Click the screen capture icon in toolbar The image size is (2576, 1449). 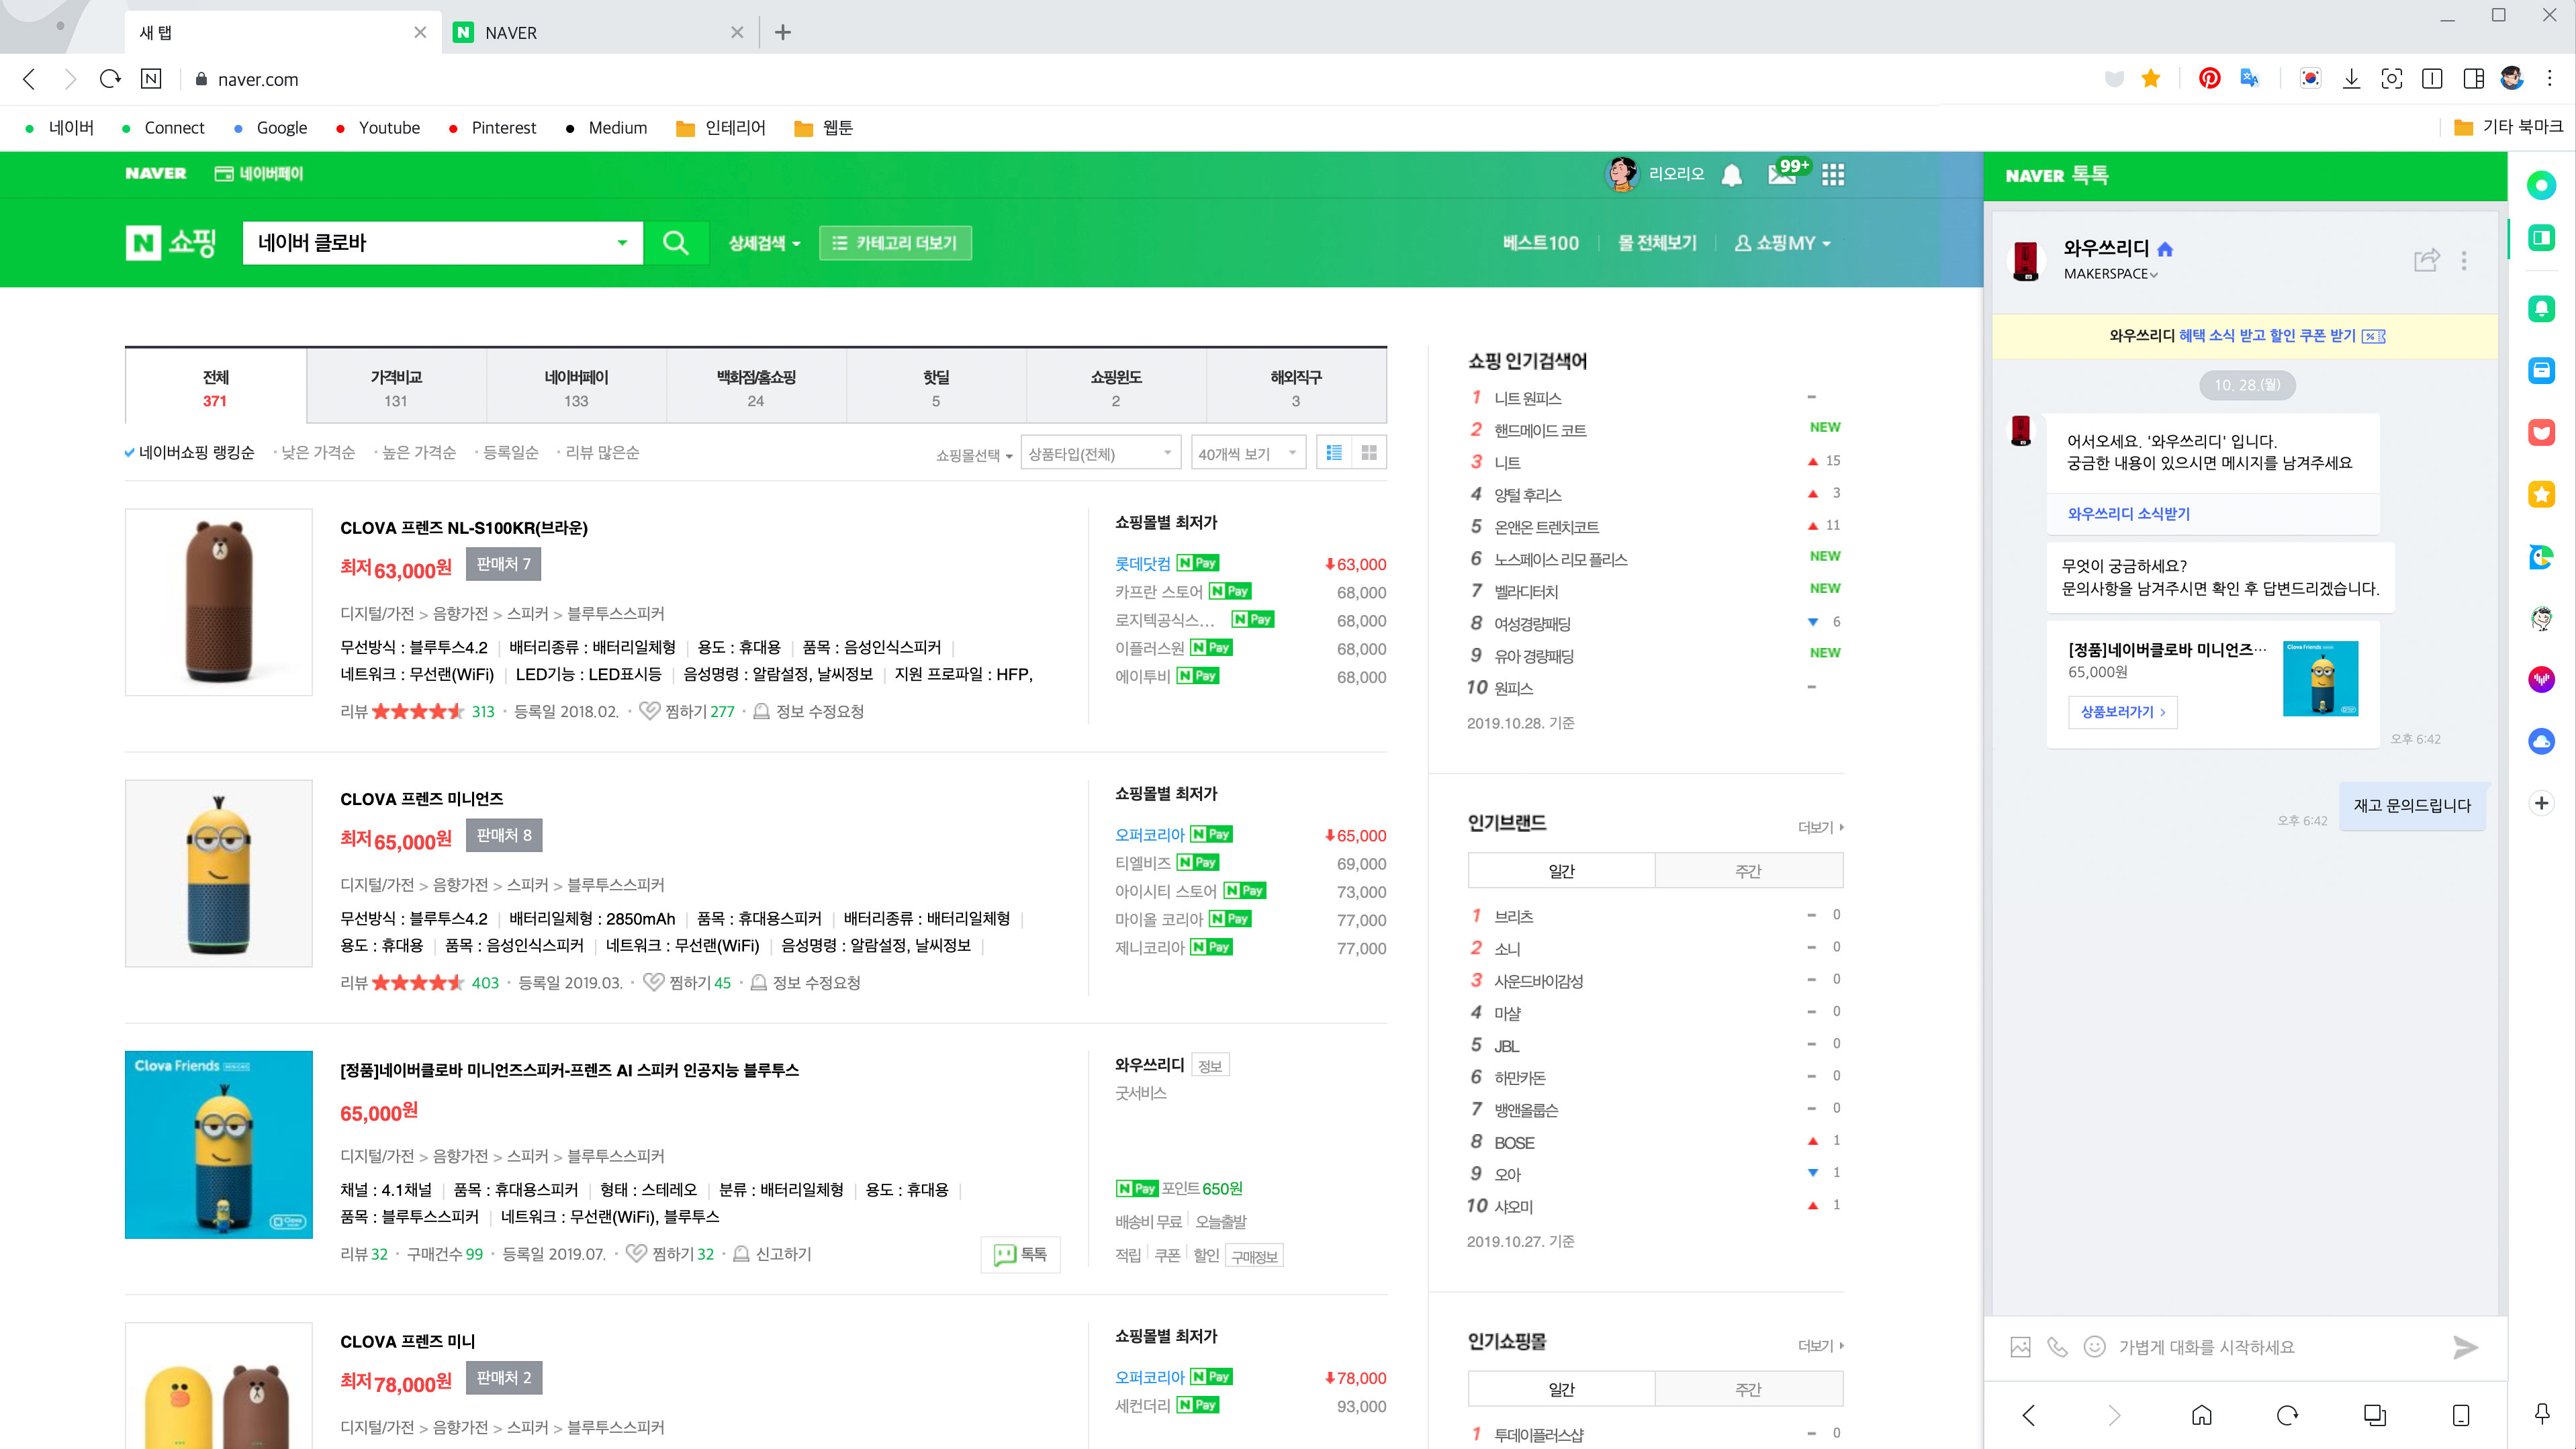(2391, 79)
